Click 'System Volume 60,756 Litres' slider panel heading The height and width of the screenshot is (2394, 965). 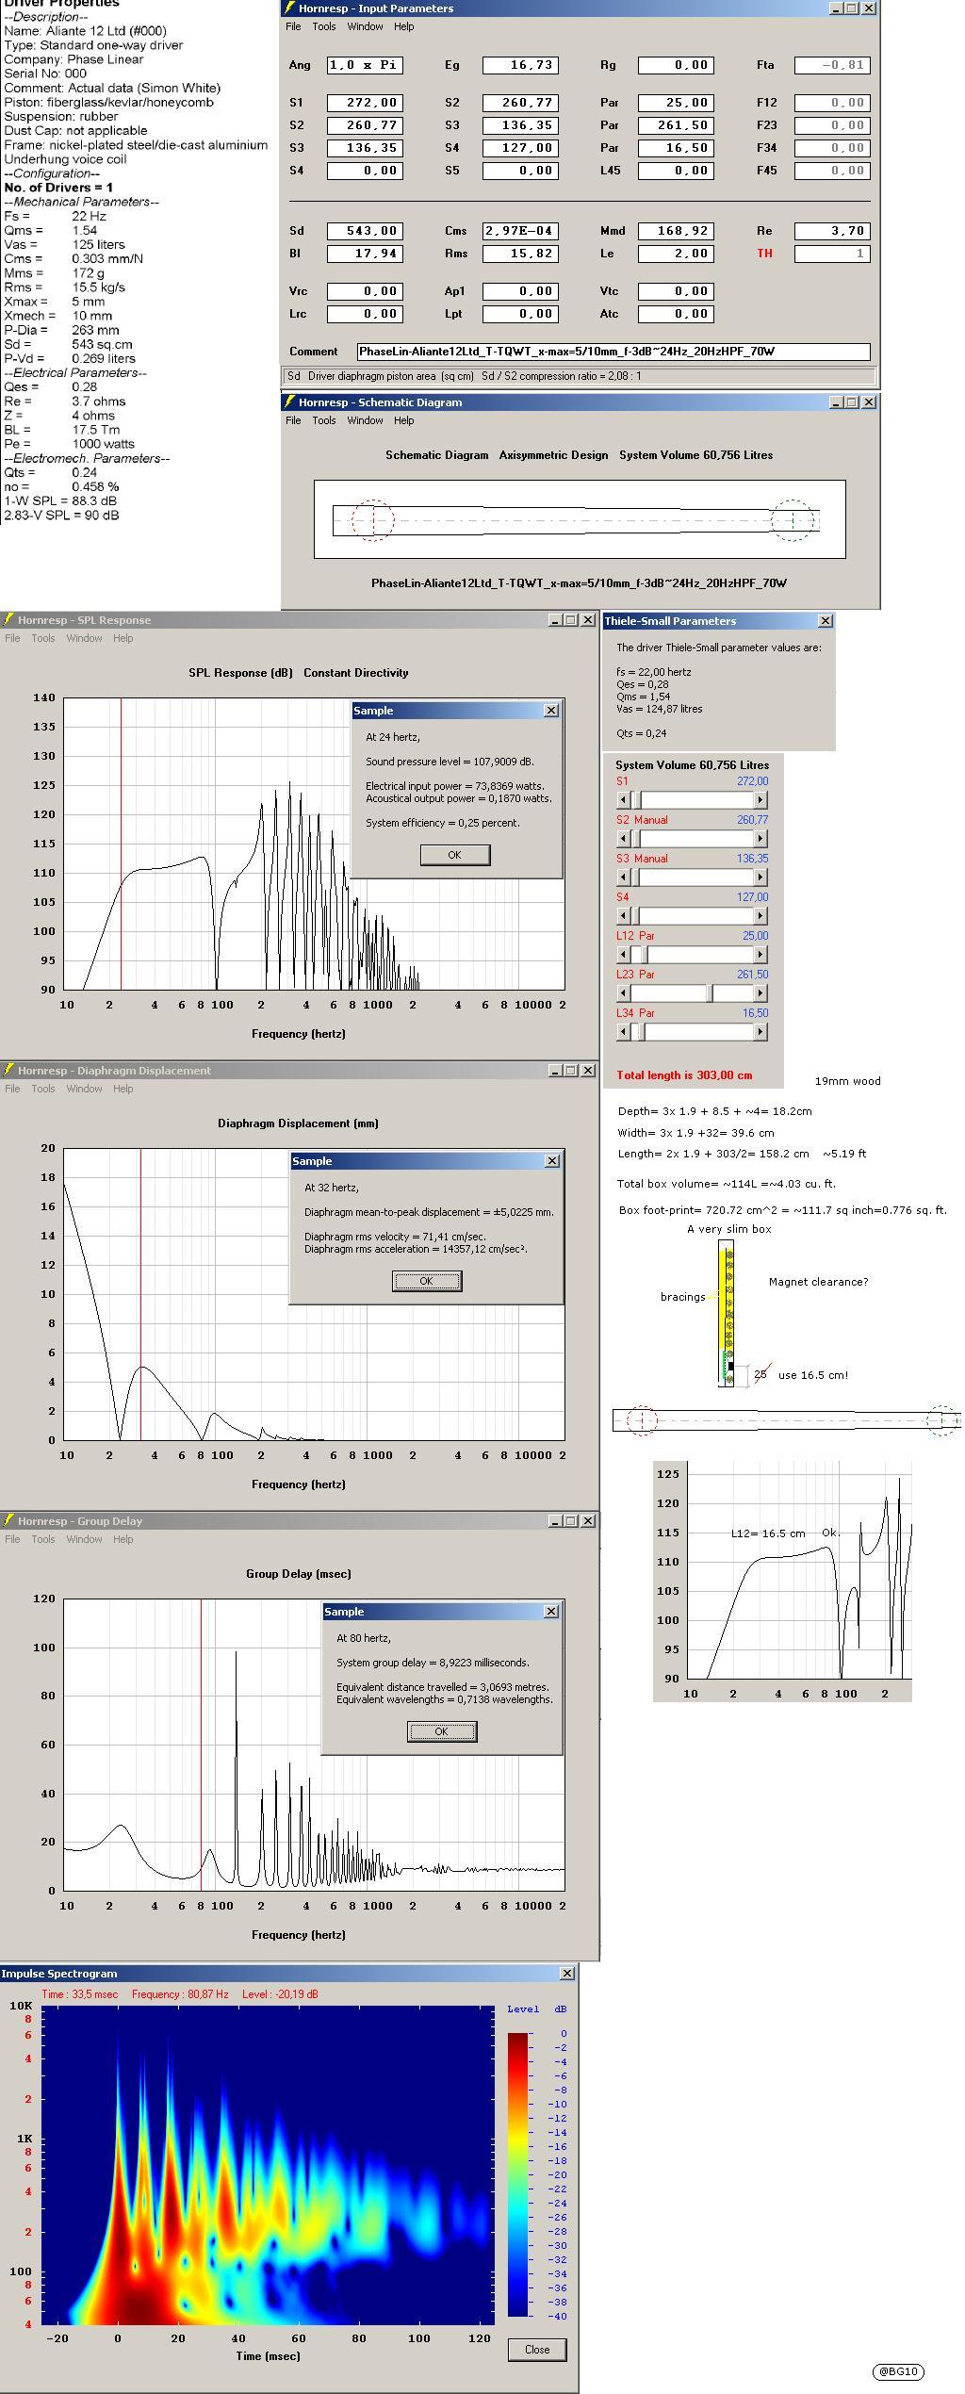(693, 765)
